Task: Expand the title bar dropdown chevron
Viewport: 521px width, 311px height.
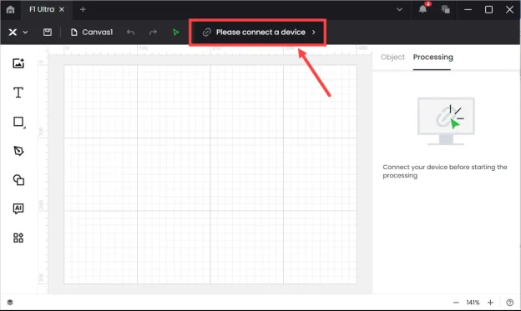Action: (399, 9)
